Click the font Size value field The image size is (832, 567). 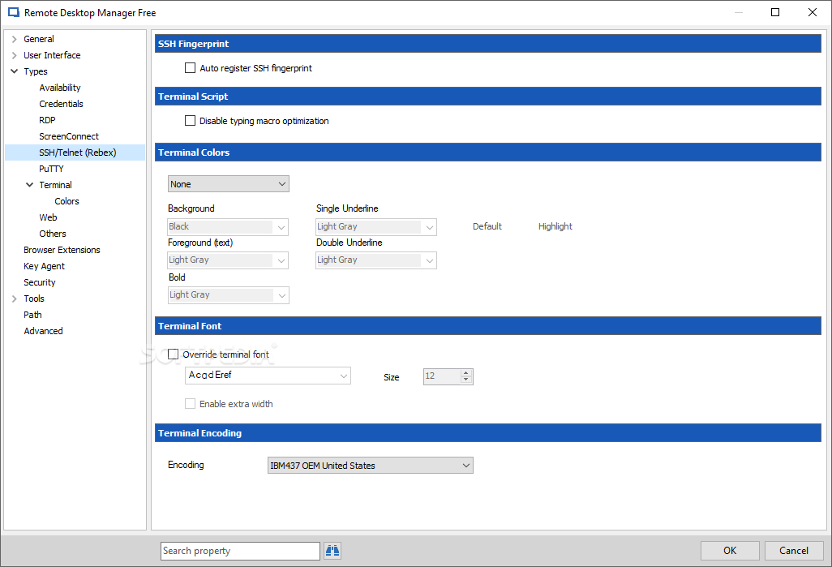(x=442, y=376)
